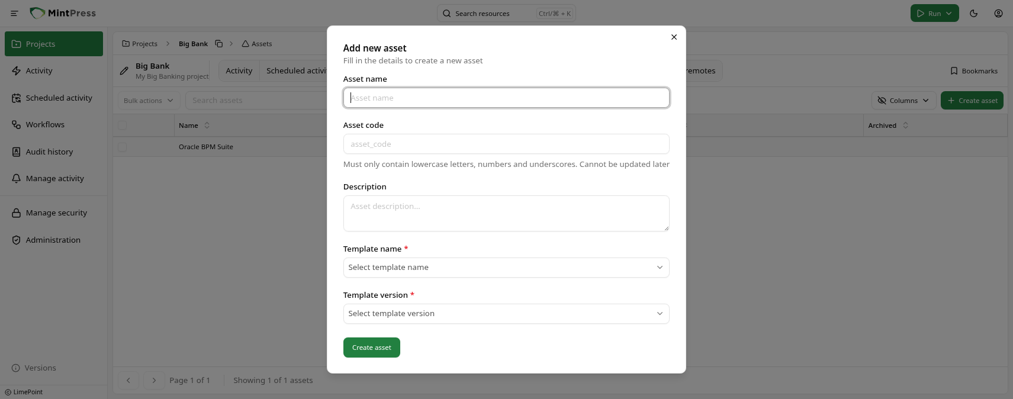Toggle dark mode with the moon icon
This screenshot has height=399, width=1013.
974,13
